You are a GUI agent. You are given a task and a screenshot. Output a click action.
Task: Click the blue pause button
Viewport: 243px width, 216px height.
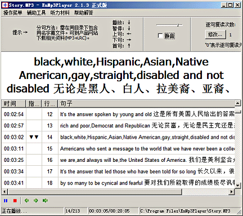point(6,201)
